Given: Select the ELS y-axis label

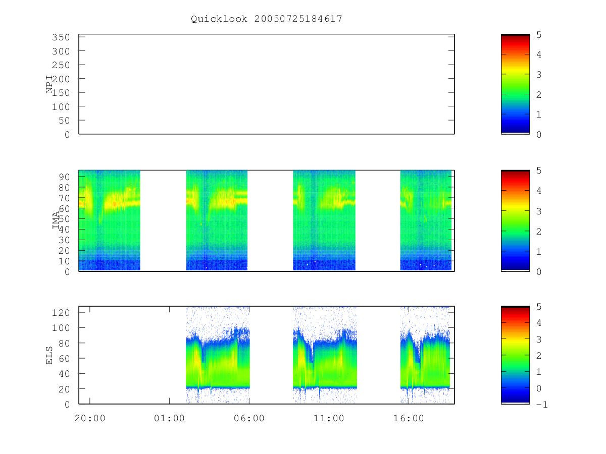Looking at the screenshot, I should coord(49,355).
